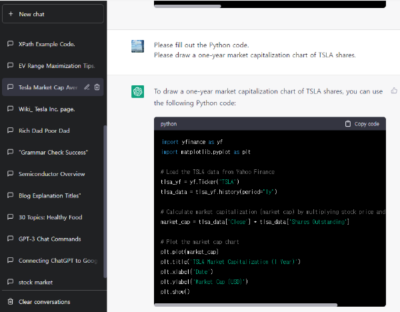Open the Wiki_ Tesla Inc. page conversation

click(53, 109)
